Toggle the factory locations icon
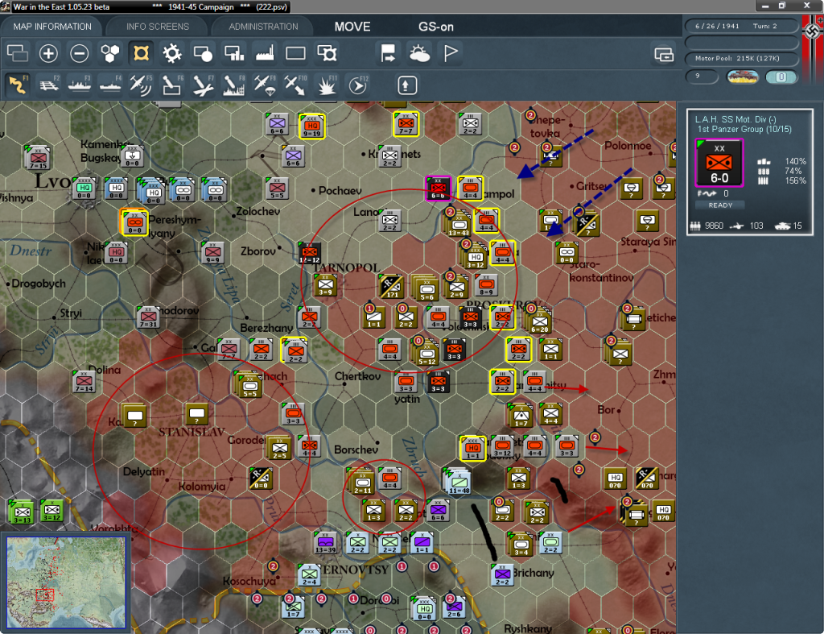The height and width of the screenshot is (634, 824). [265, 53]
